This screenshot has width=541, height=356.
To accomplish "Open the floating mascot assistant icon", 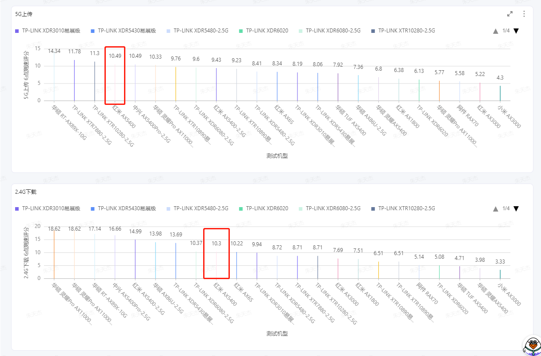I will pyautogui.click(x=531, y=345).
